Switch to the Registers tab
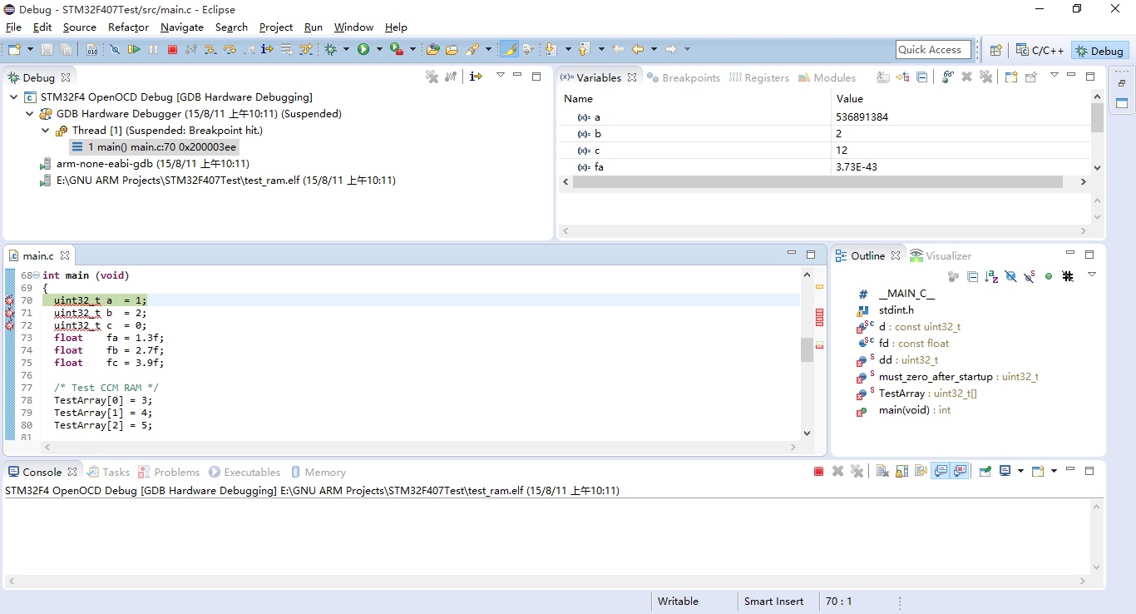The width and height of the screenshot is (1136, 614). pos(759,77)
